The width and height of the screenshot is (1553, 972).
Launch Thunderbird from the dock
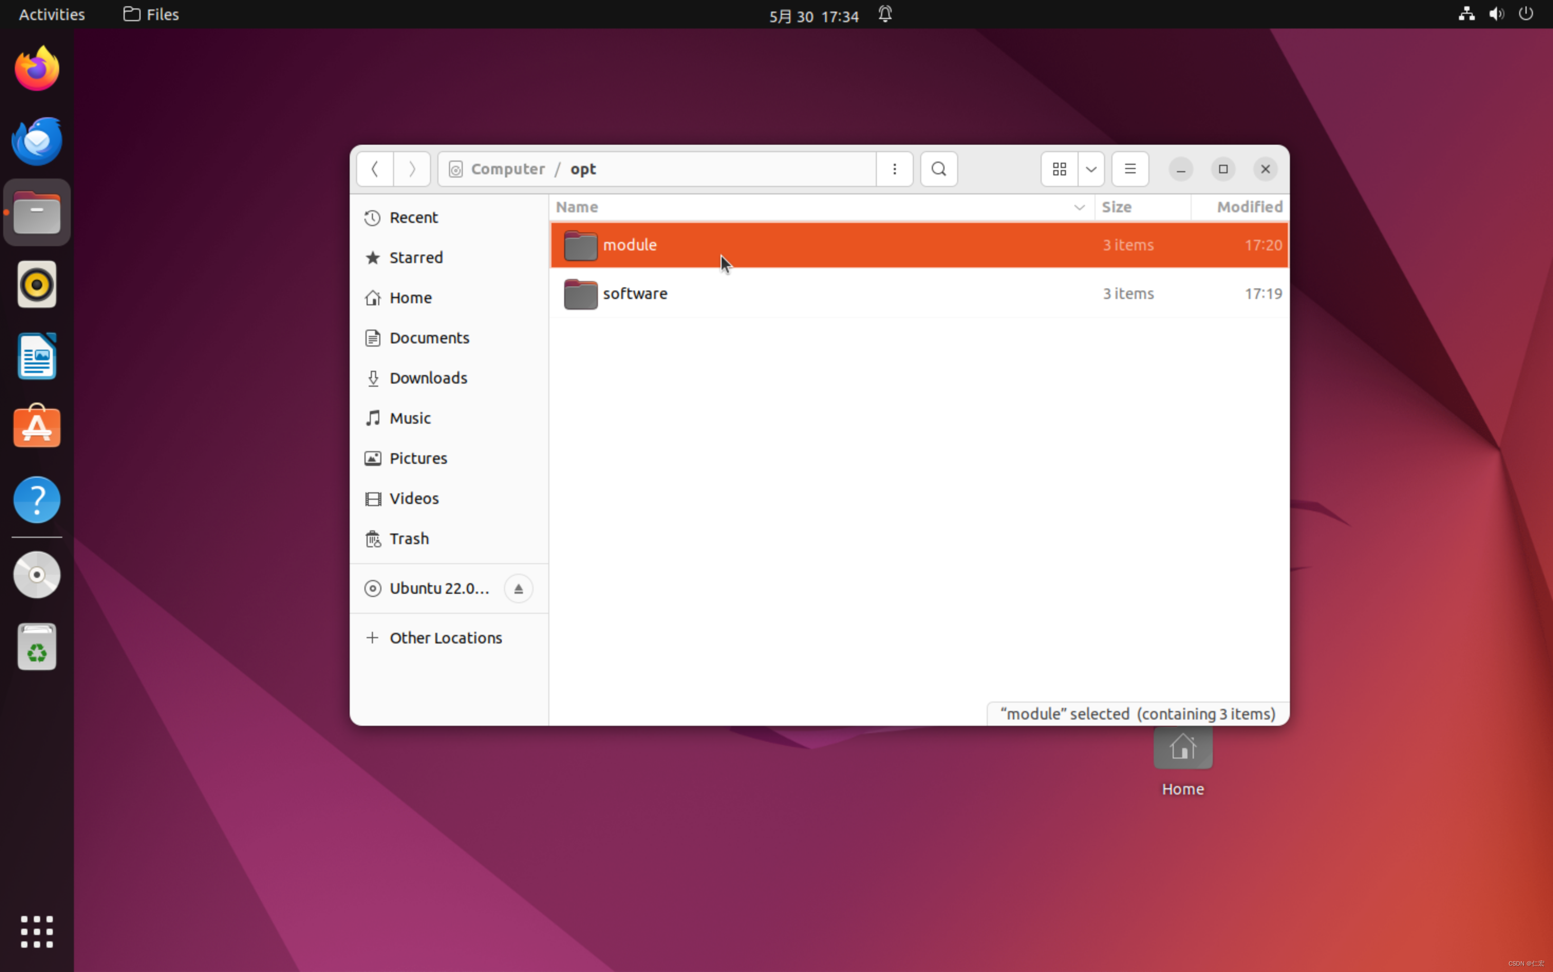(x=36, y=140)
